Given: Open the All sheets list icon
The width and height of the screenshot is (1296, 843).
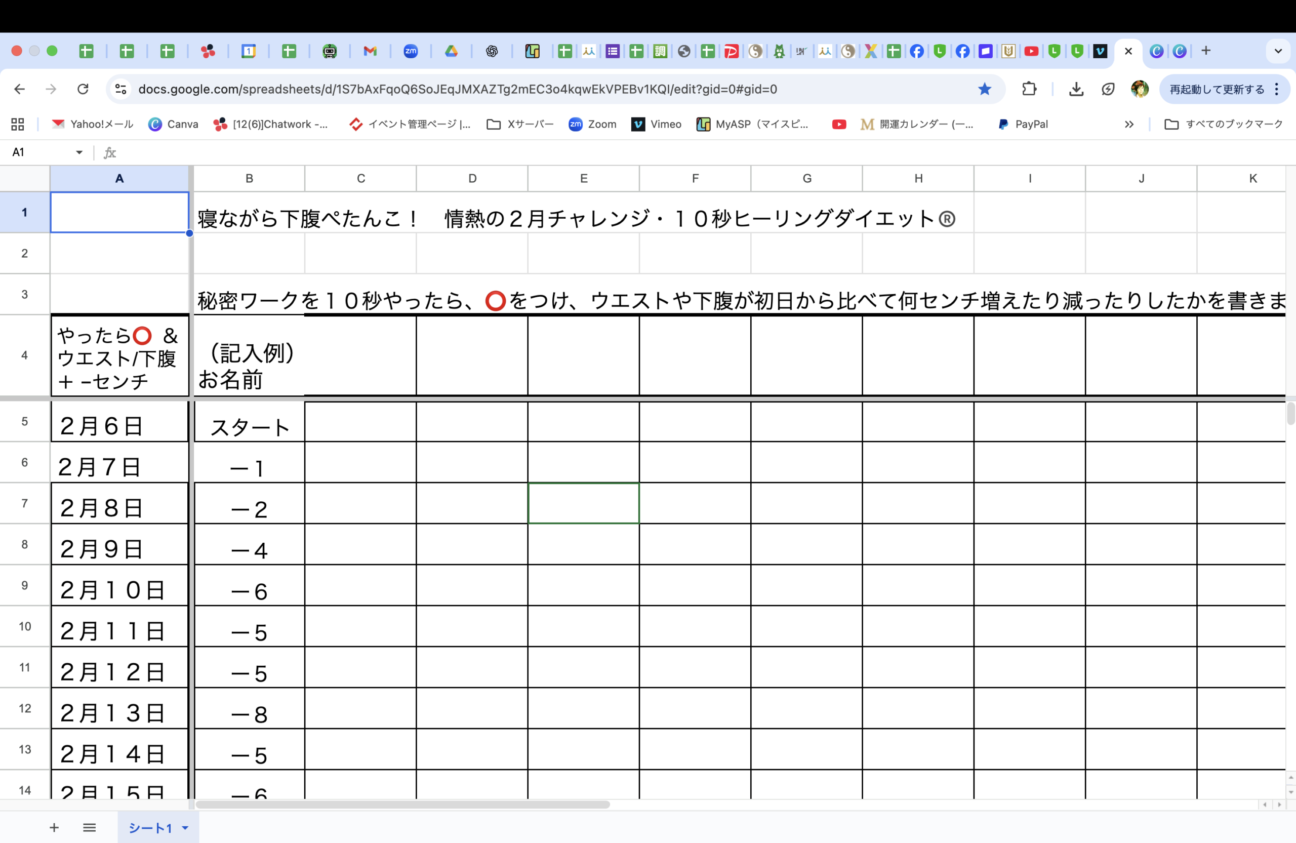Looking at the screenshot, I should 89,828.
